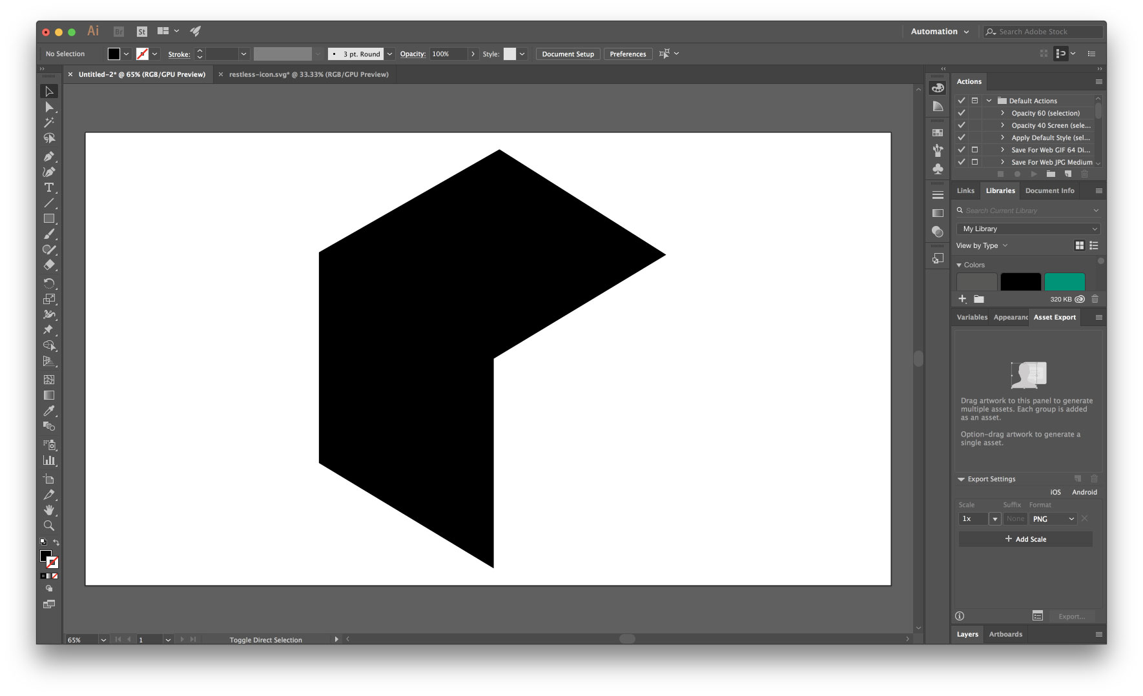The height and width of the screenshot is (696, 1143).
Task: Uncheck the Save For Web JPG Medium action
Action: pyautogui.click(x=962, y=162)
